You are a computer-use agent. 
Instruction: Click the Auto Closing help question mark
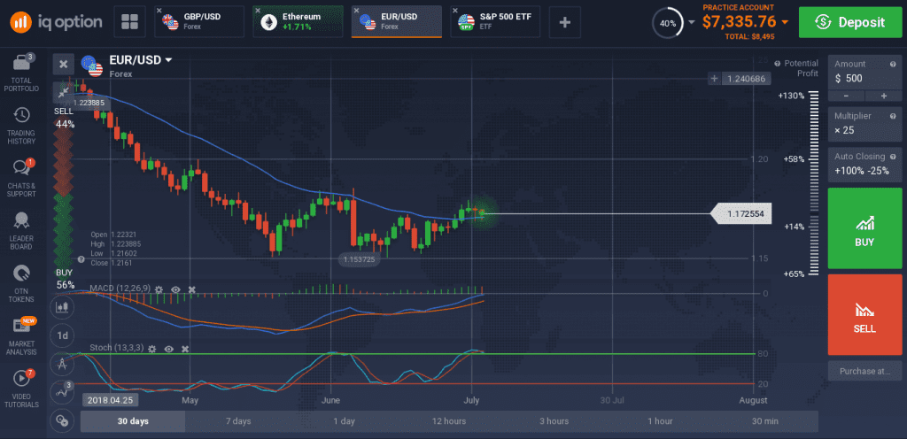(x=893, y=157)
